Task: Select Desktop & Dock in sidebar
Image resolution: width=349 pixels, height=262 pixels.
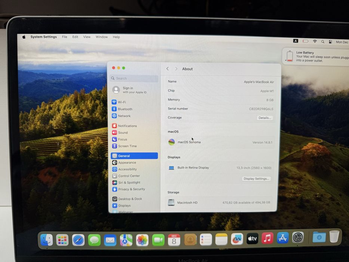Action: (x=134, y=199)
